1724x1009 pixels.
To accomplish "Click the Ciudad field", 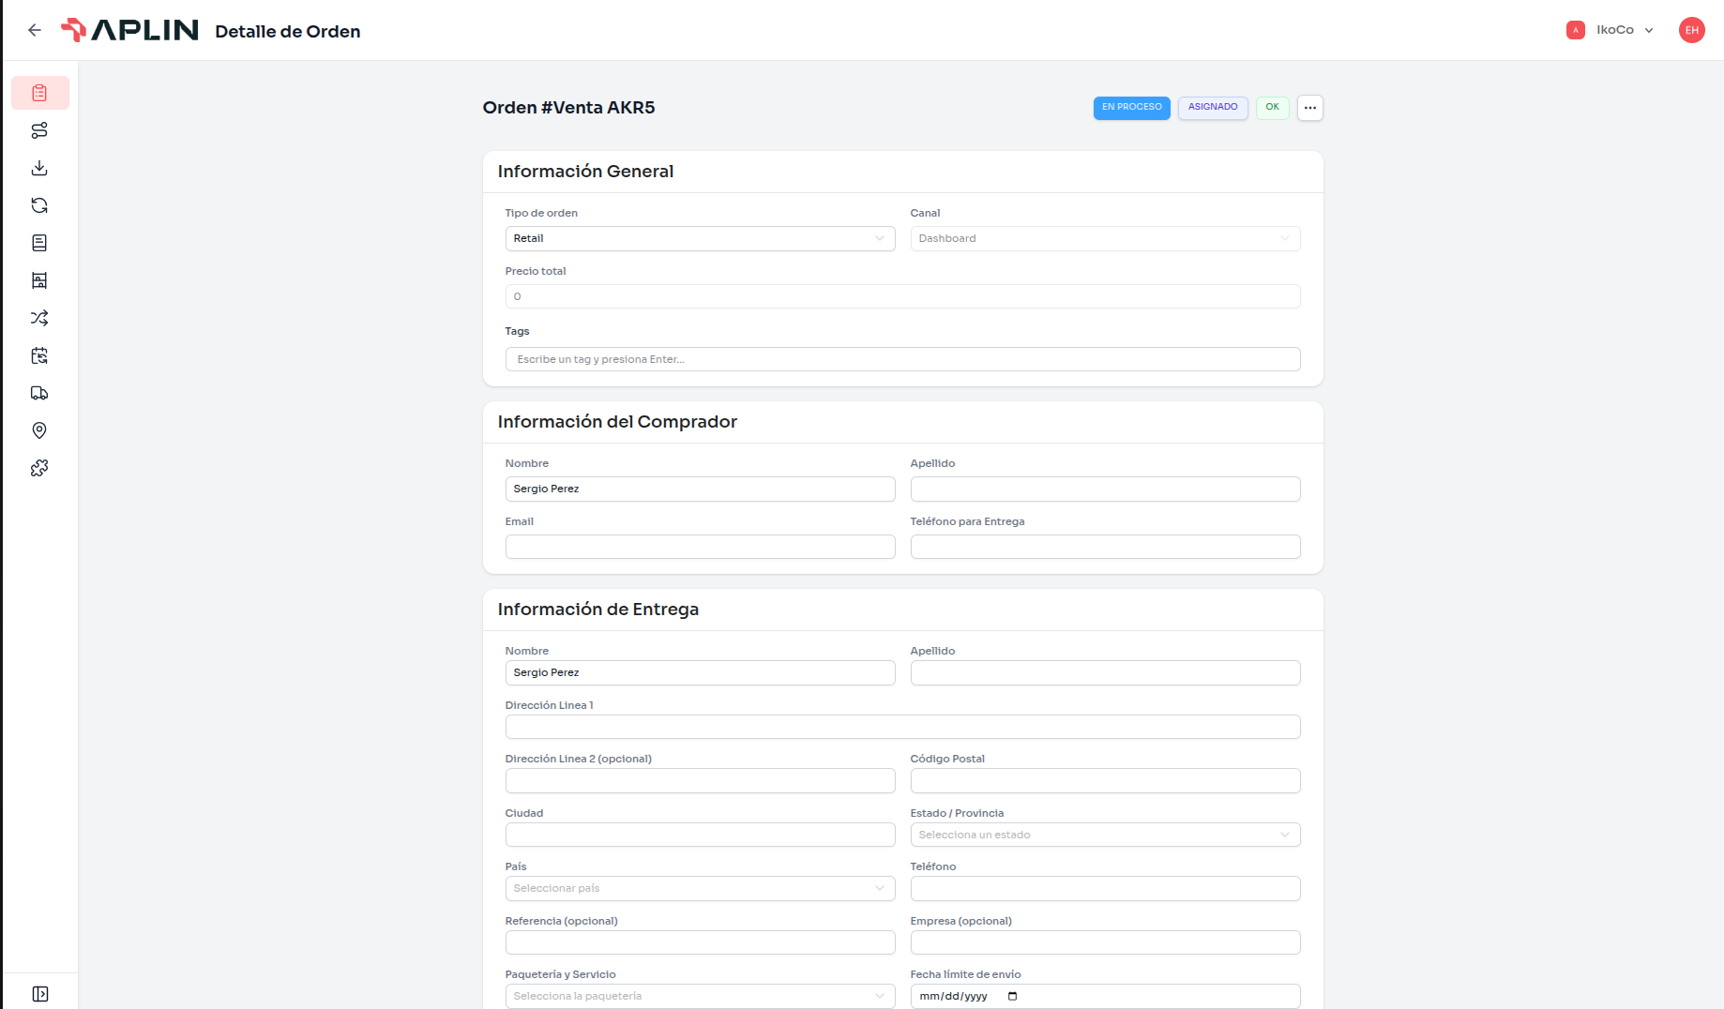I will coord(701,835).
